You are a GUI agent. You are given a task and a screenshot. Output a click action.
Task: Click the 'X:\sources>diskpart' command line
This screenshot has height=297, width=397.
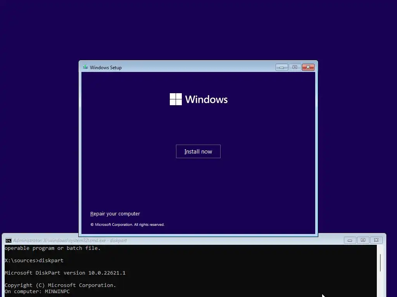(x=34, y=260)
